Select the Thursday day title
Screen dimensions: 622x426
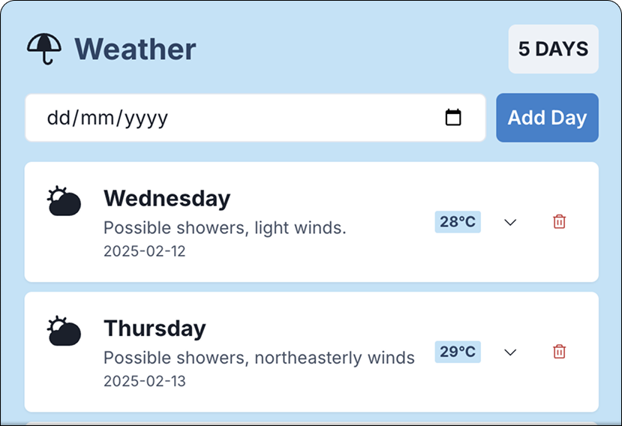click(155, 328)
